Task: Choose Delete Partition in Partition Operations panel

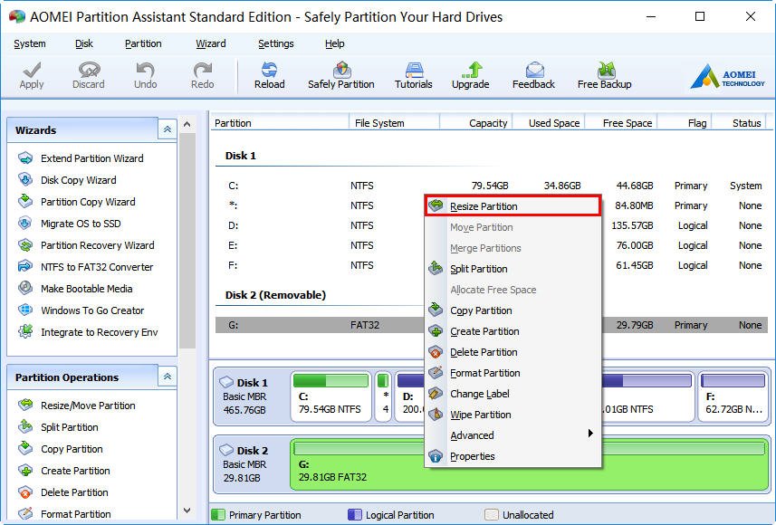Action: tap(62, 492)
